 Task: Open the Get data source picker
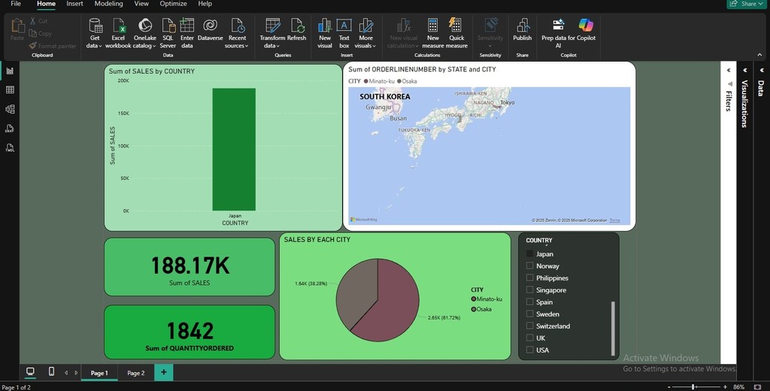pos(94,33)
